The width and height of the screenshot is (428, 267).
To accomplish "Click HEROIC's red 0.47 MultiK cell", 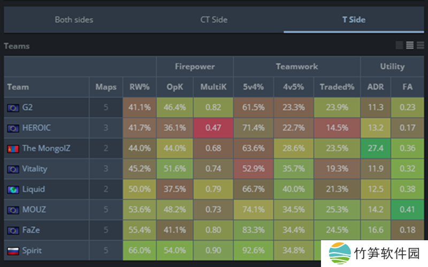I will pos(213,128).
